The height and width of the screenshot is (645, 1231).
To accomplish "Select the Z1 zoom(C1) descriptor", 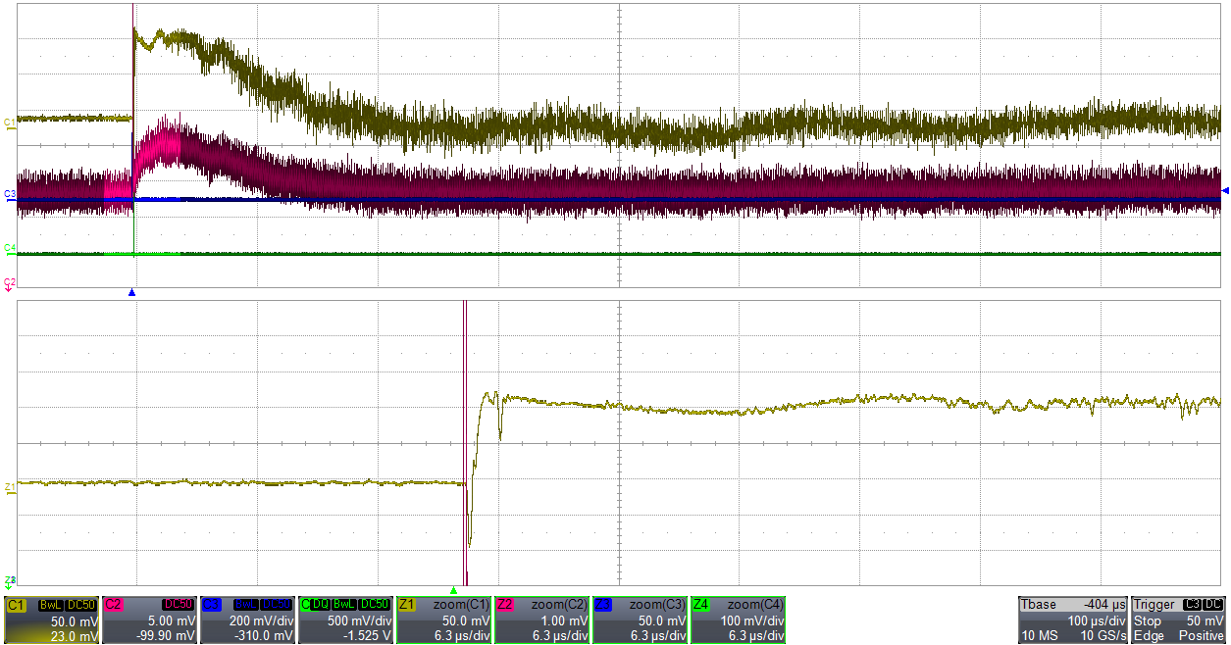I will 443,620.
